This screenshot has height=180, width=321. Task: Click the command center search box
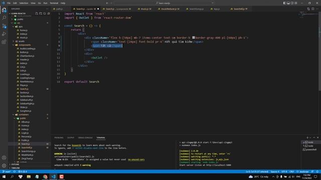coord(164,3)
